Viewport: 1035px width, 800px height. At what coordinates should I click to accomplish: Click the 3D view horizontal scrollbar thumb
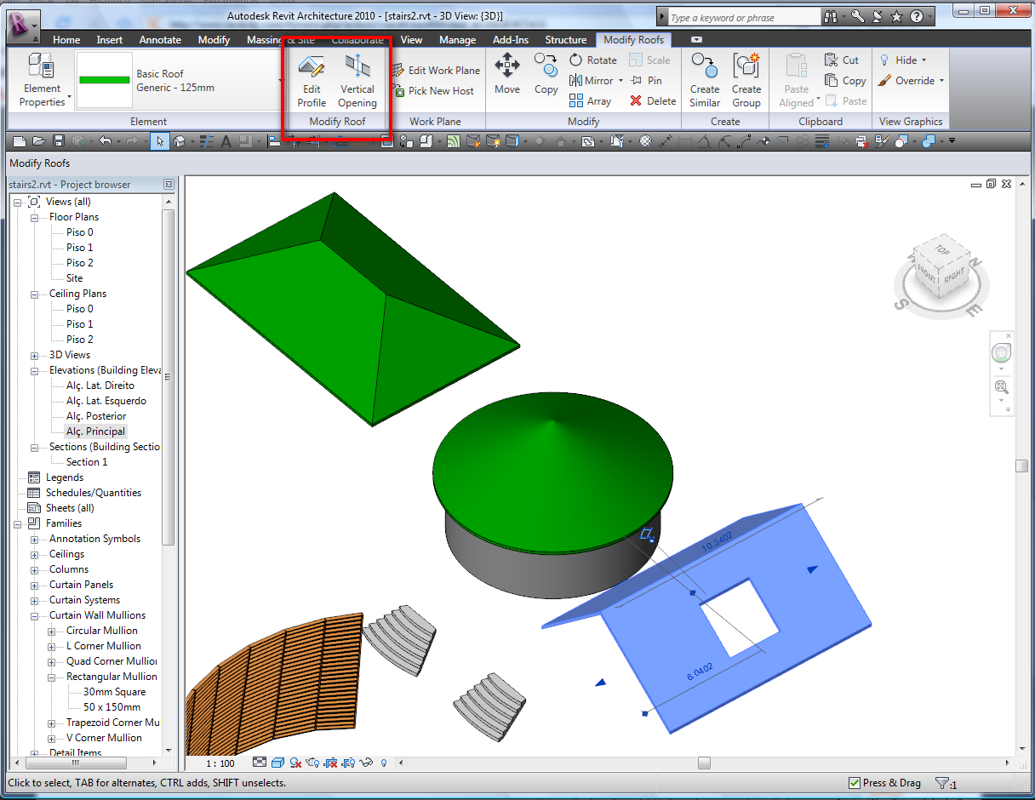point(704,763)
